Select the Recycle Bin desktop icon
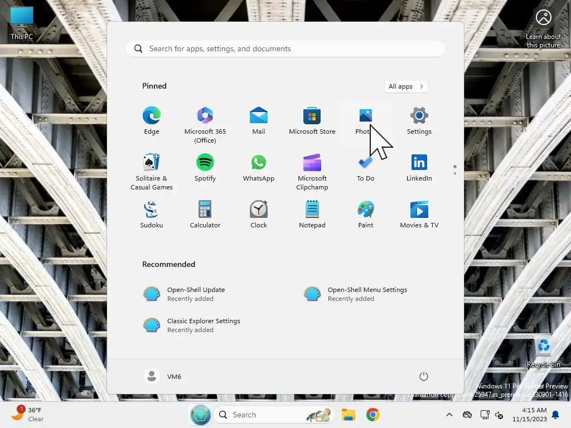This screenshot has height=428, width=571. (x=543, y=353)
